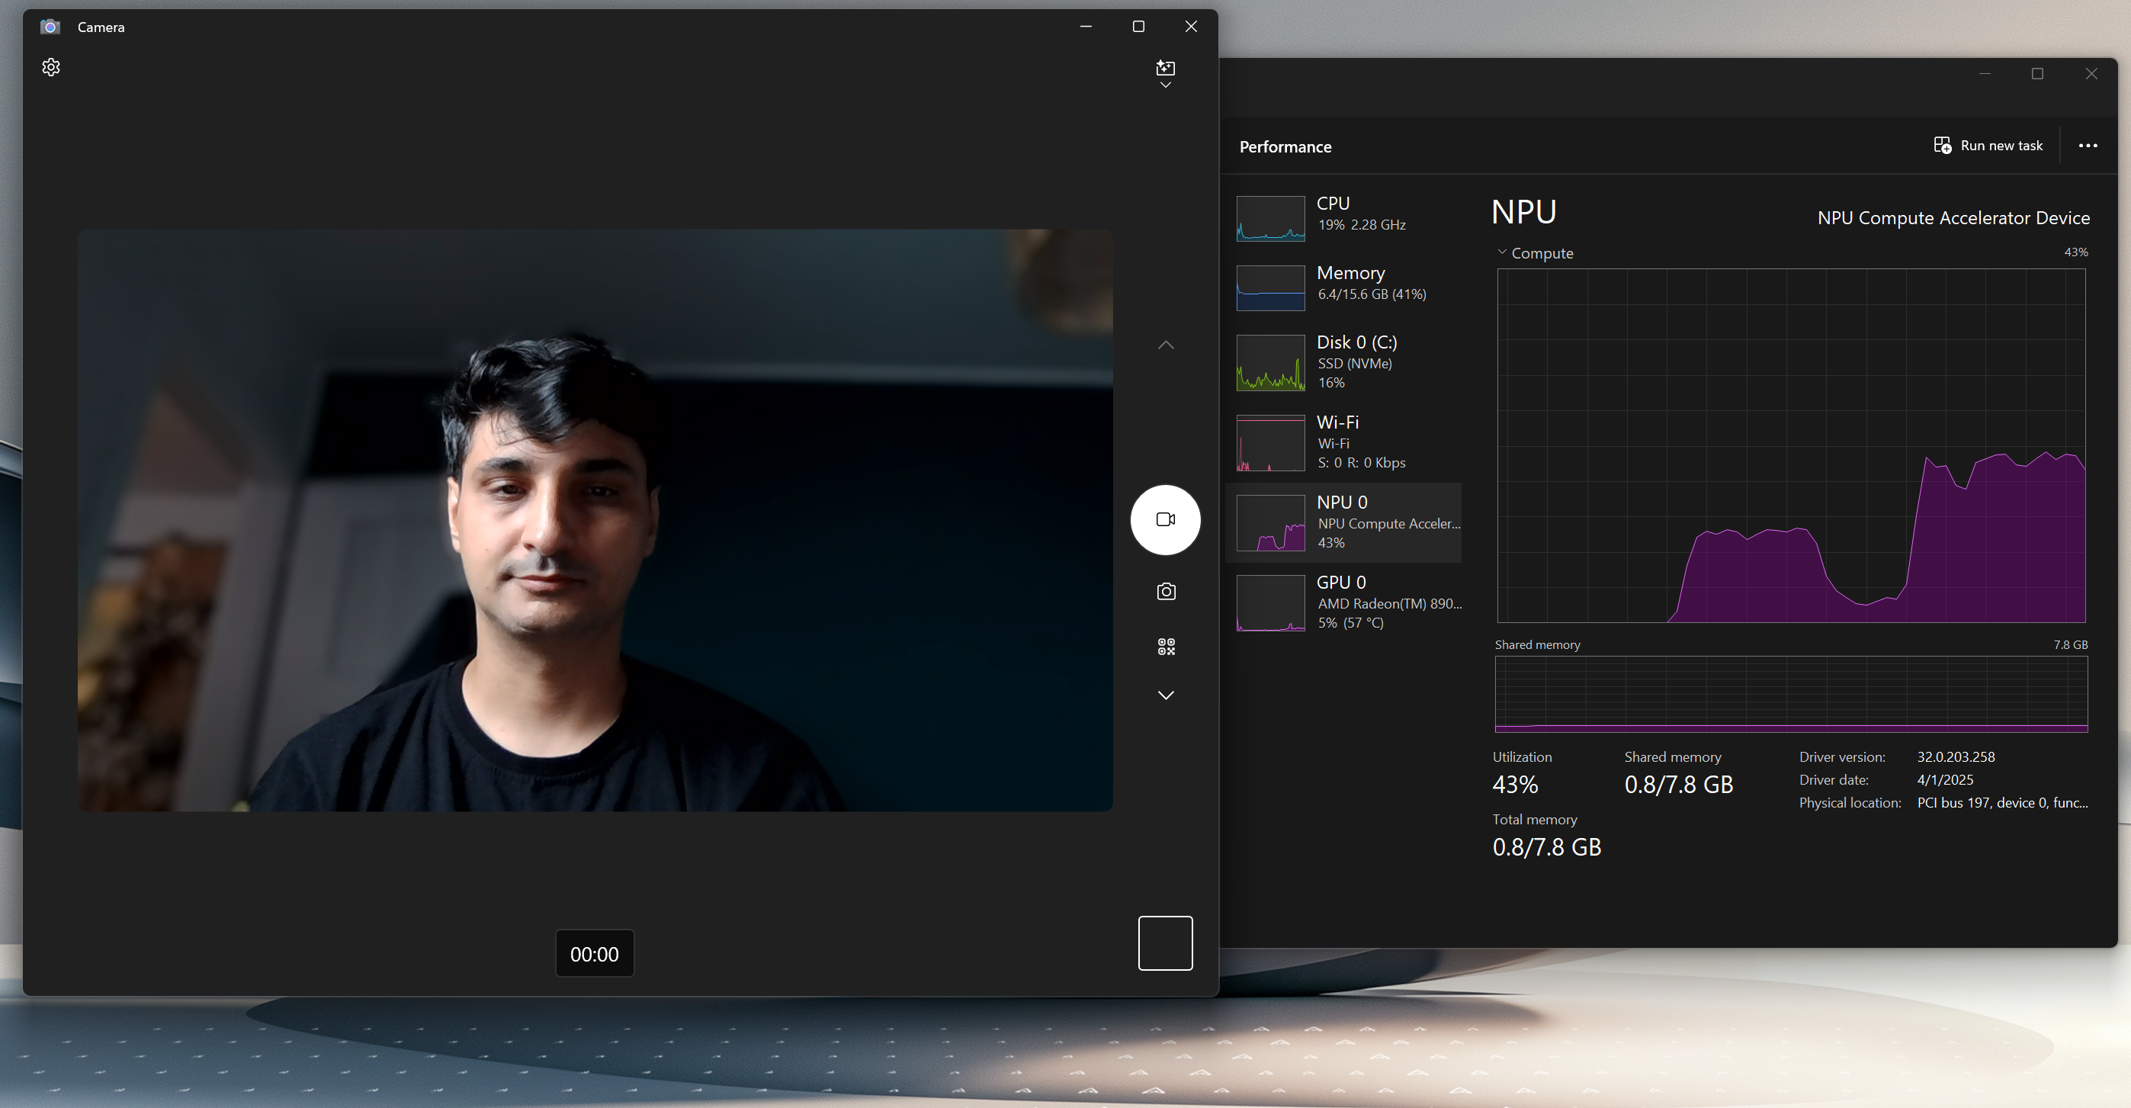Screen dimensions: 2131x1108
Task: Click the 00:00 recording timer
Action: pos(594,954)
